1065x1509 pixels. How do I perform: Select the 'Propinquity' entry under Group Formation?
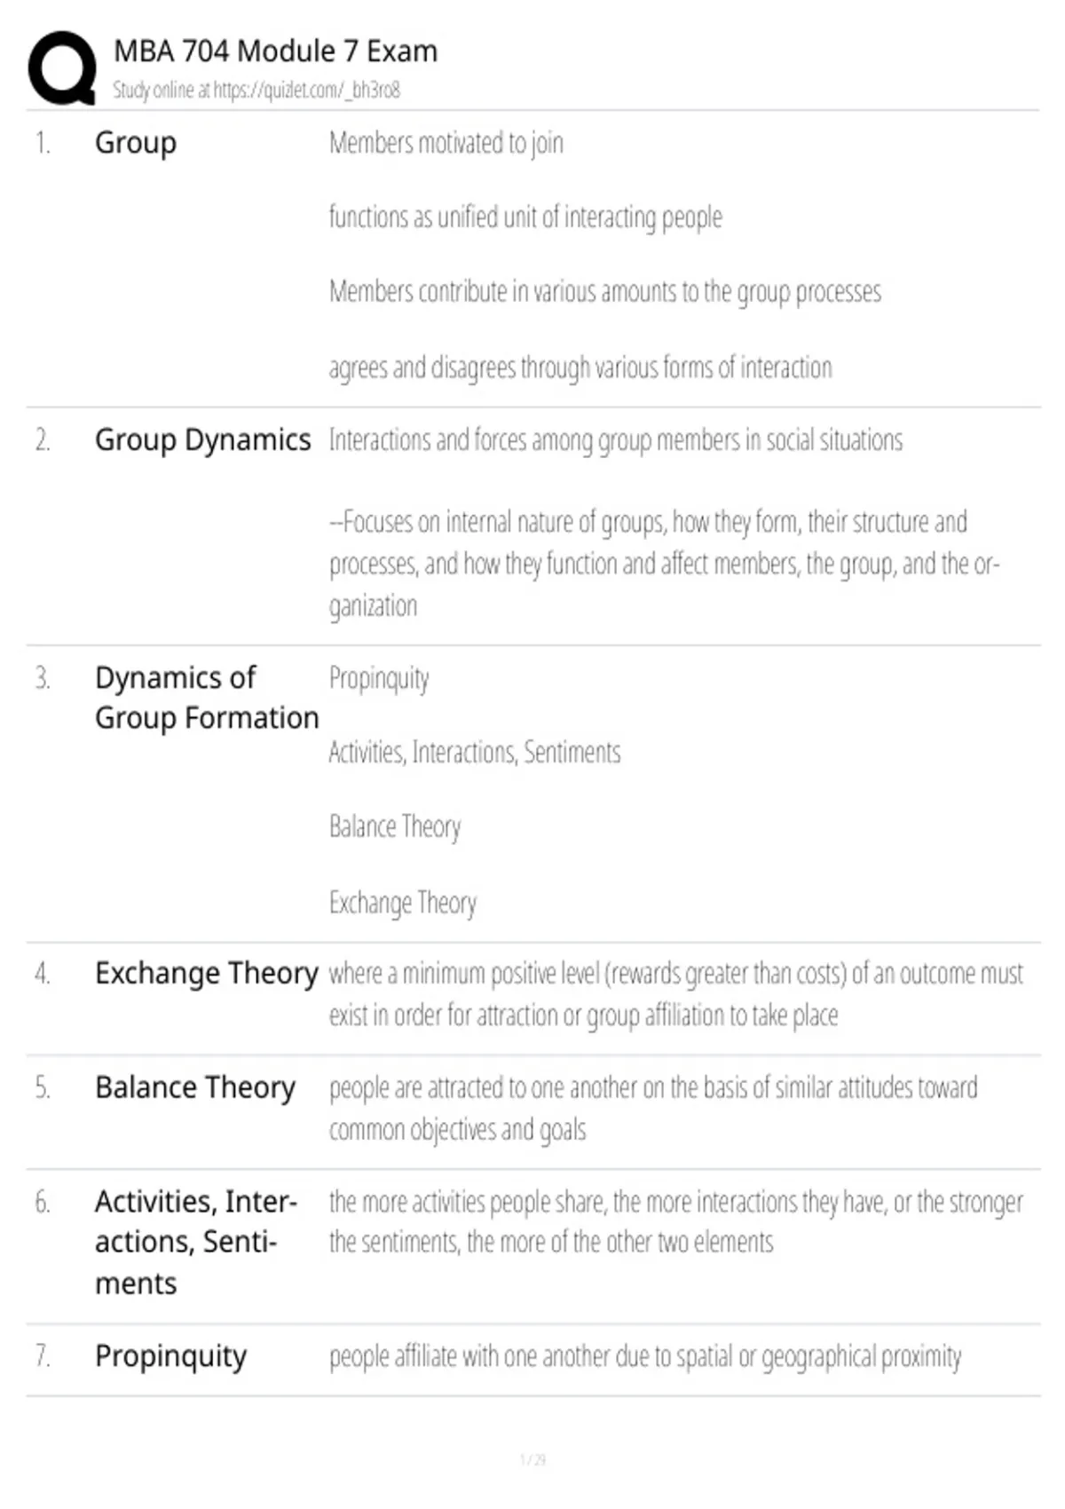pyautogui.click(x=379, y=679)
